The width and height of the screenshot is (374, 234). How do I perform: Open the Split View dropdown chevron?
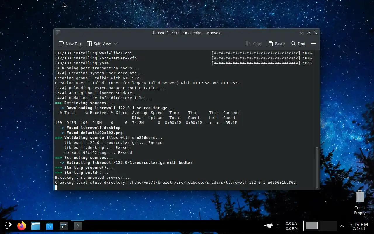tap(116, 44)
